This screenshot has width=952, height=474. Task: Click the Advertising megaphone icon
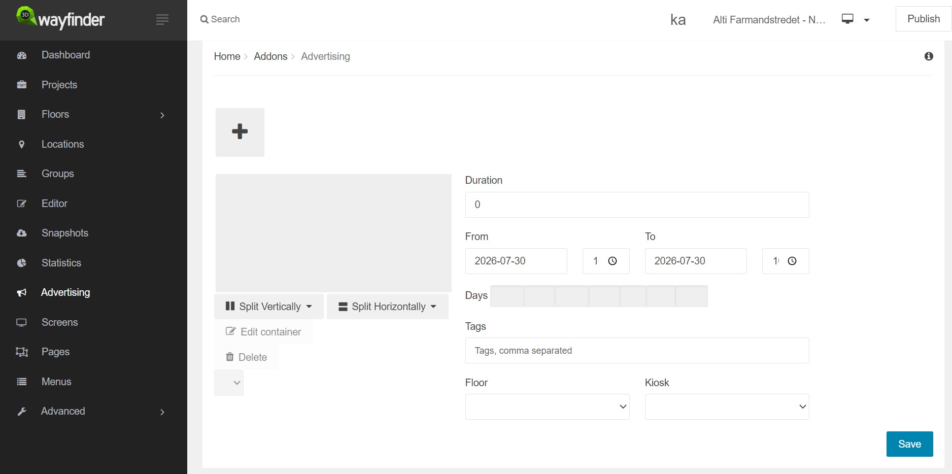tap(22, 293)
